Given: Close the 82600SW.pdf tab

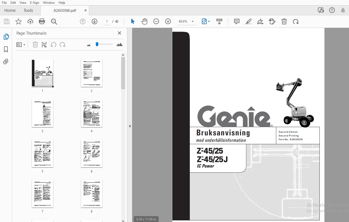Looking at the screenshot, I should click(85, 10).
